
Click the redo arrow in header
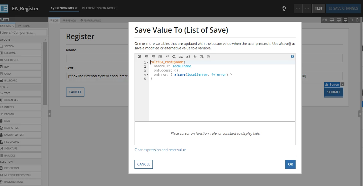point(307,9)
